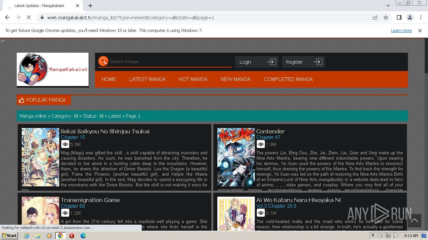Click views eye icon beside 5.3M
The image size is (428, 240).
pos(65,144)
